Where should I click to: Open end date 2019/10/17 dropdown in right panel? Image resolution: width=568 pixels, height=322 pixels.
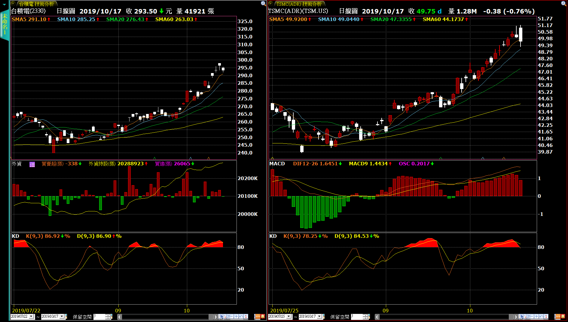pyautogui.click(x=319, y=316)
